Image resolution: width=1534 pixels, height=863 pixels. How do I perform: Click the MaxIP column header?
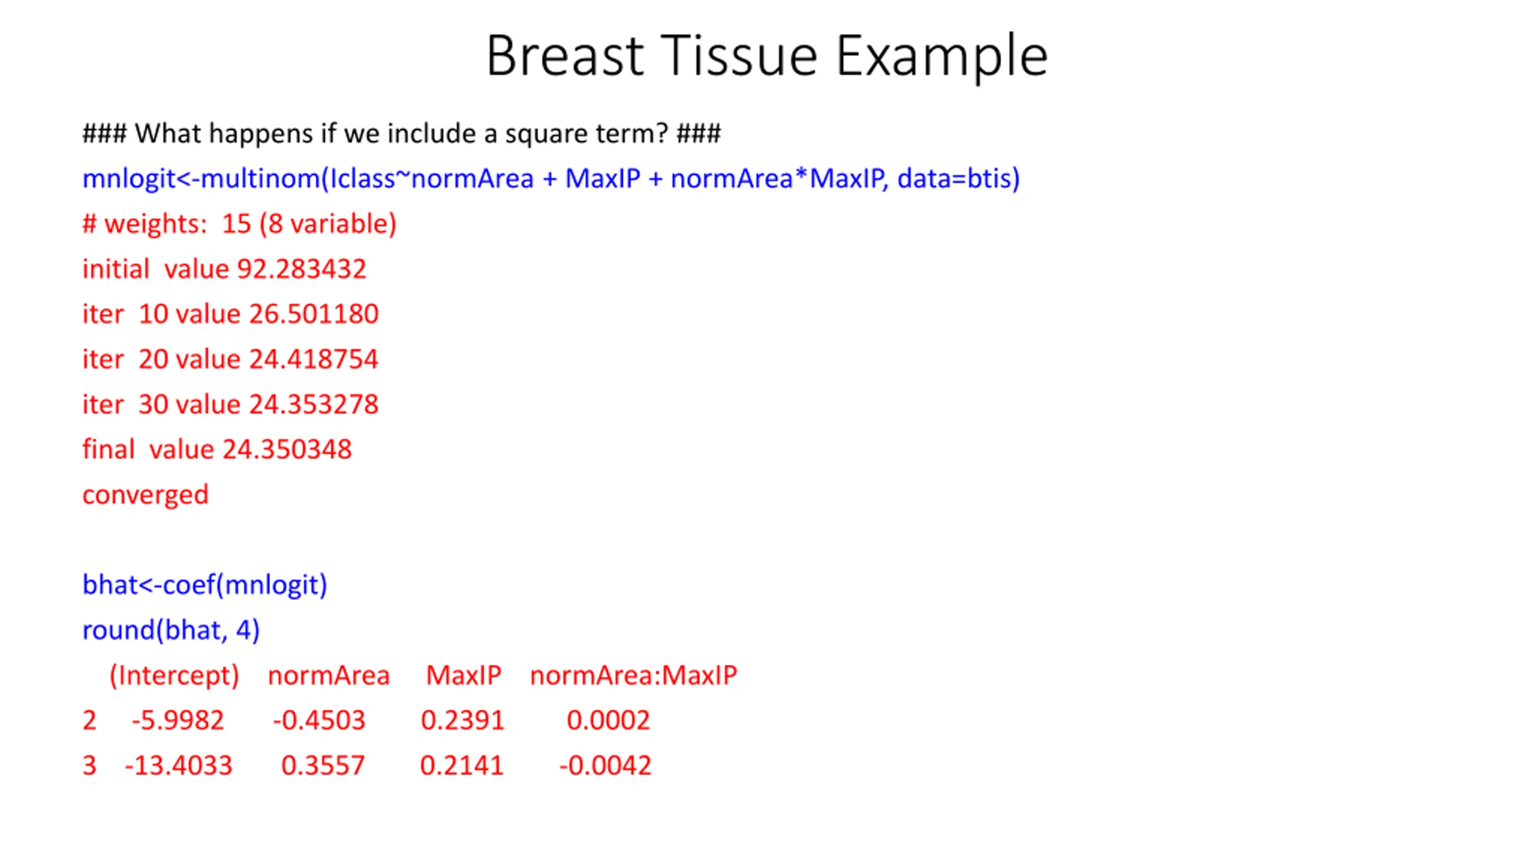[x=463, y=676]
